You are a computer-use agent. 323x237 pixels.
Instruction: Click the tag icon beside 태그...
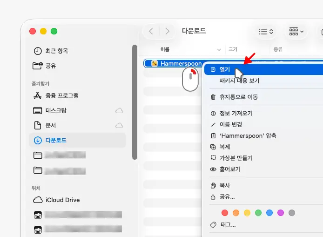(x=213, y=224)
